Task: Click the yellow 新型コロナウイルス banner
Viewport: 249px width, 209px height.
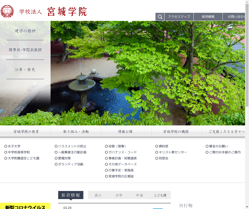Action: (25, 206)
